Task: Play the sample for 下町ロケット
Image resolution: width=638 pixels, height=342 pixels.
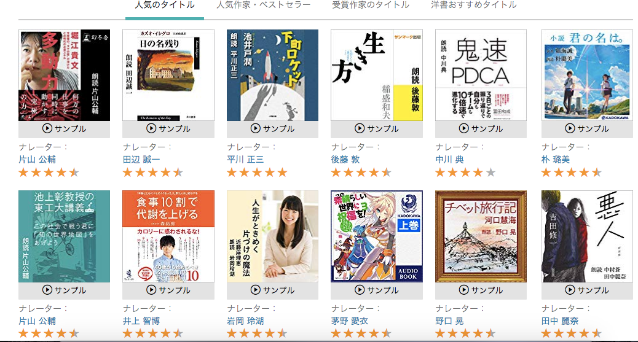Action: pos(273,129)
